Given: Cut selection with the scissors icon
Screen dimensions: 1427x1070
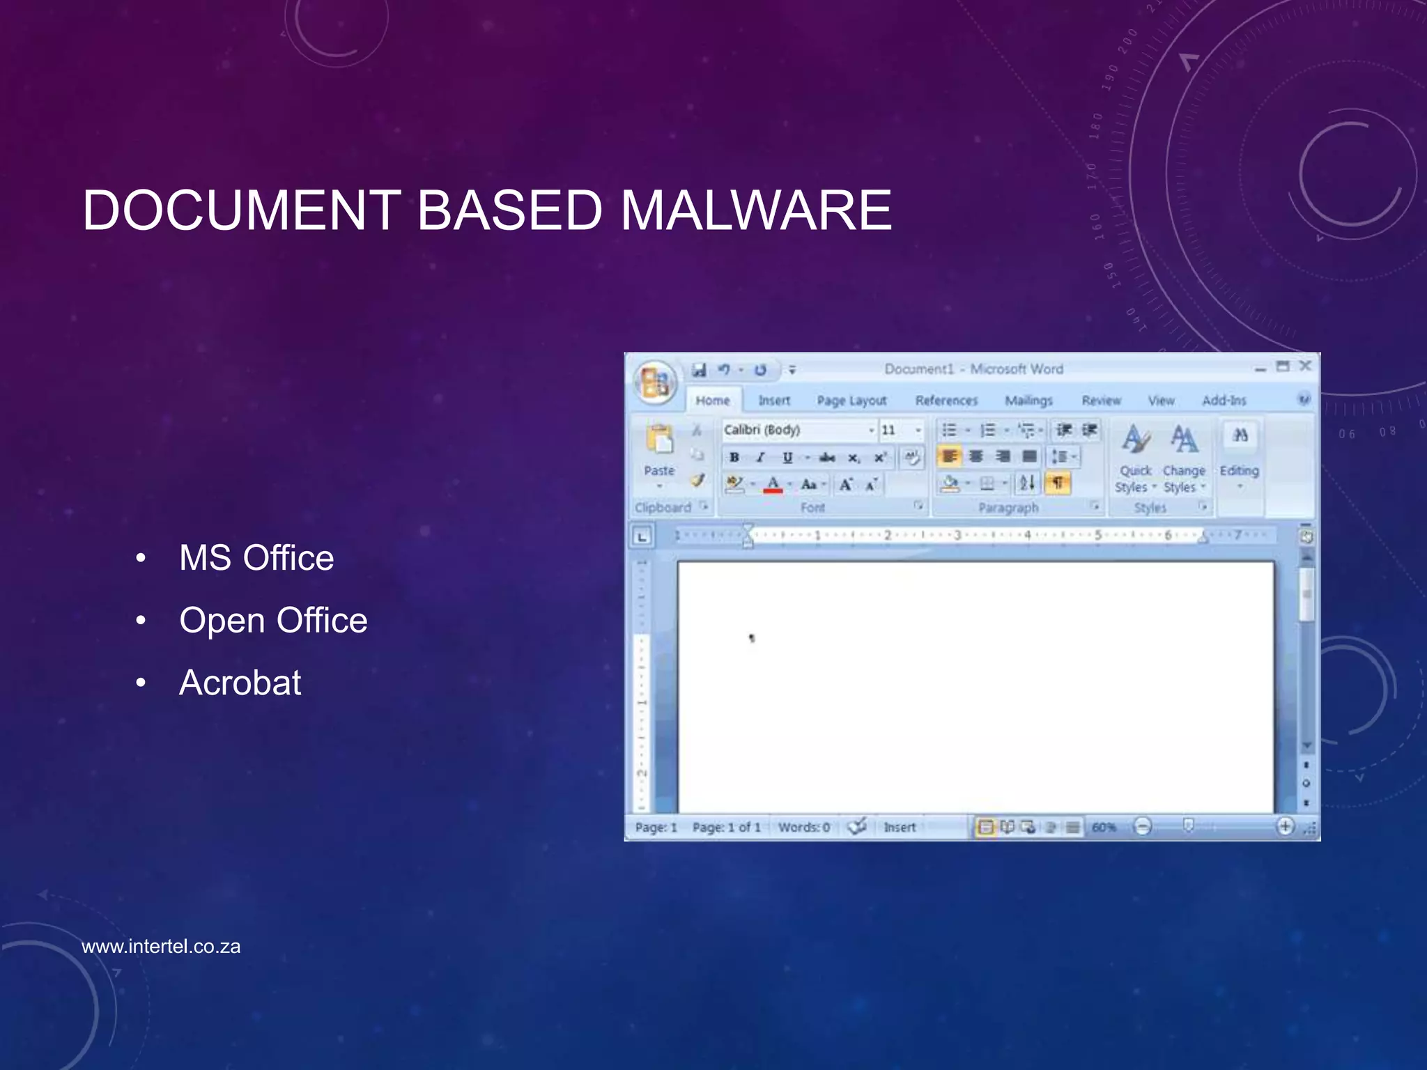Looking at the screenshot, I should click(697, 431).
